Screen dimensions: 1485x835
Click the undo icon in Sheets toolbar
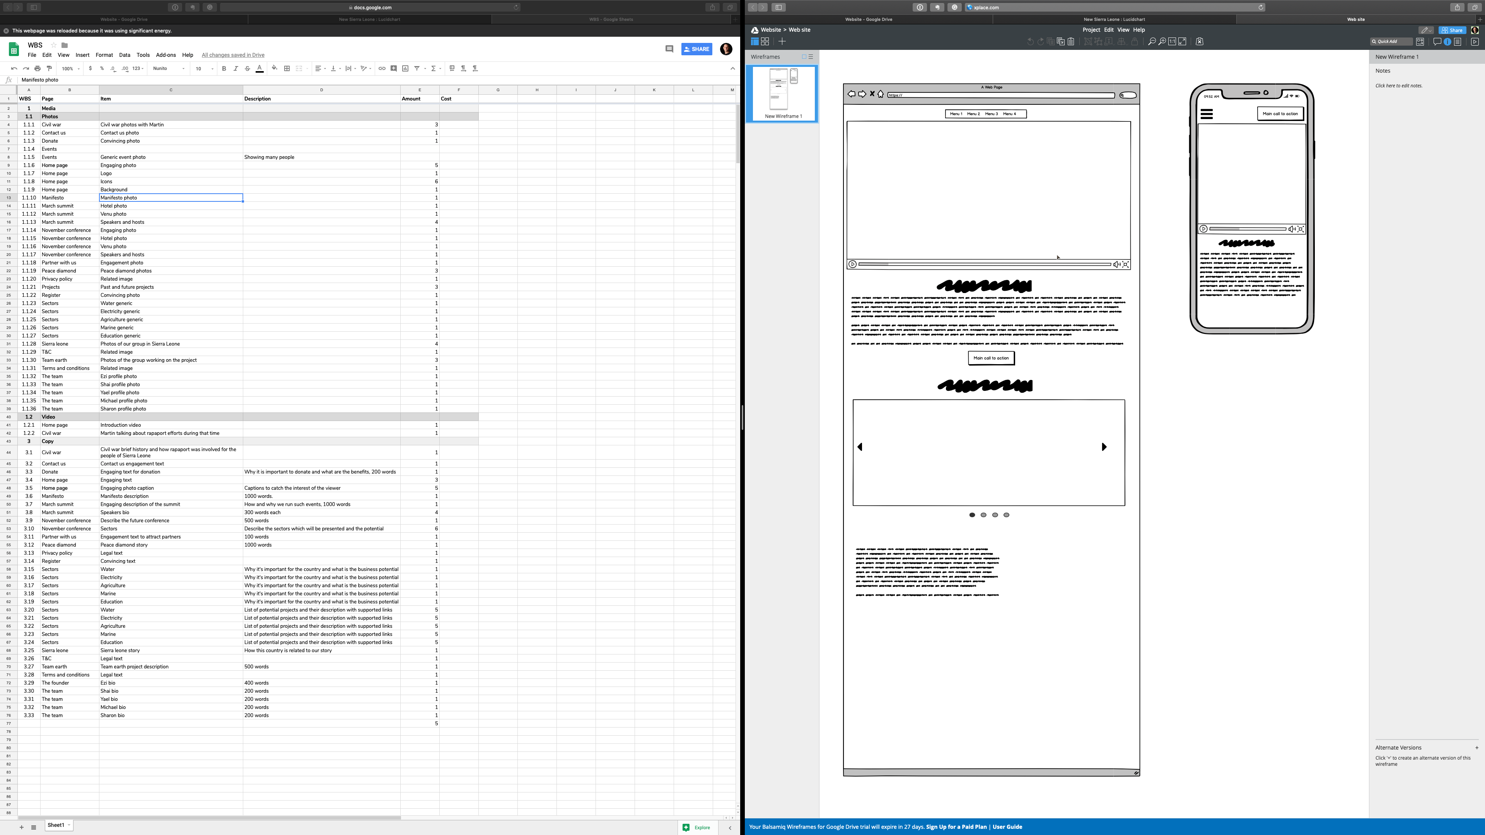[x=14, y=68]
